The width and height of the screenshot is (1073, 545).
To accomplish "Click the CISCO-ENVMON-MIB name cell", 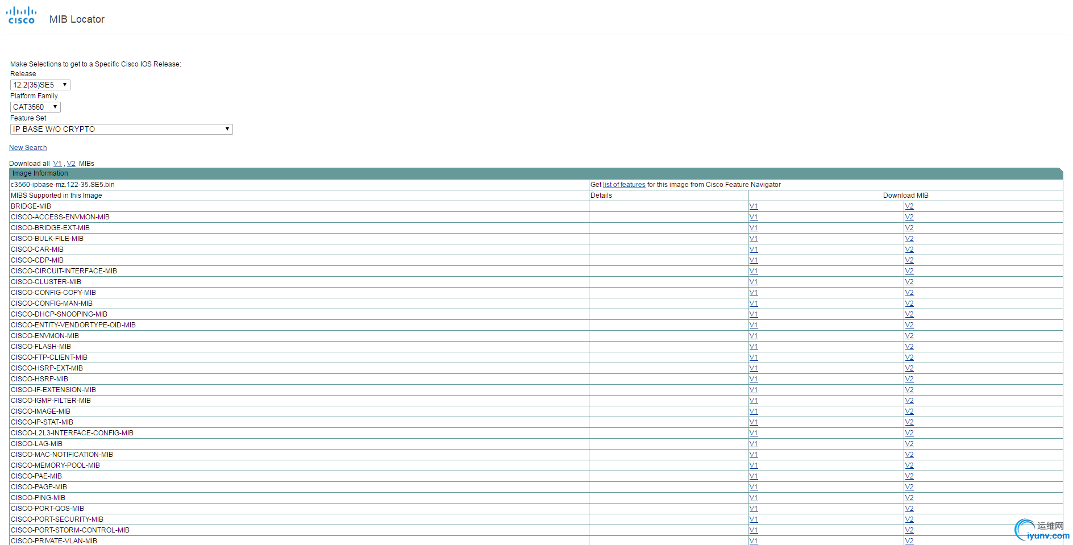I will click(x=300, y=336).
